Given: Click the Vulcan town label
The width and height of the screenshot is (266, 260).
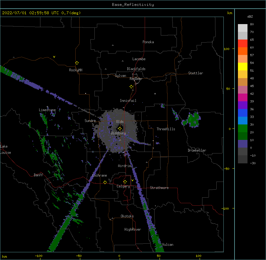Looking at the screenshot, I should 168,245.
